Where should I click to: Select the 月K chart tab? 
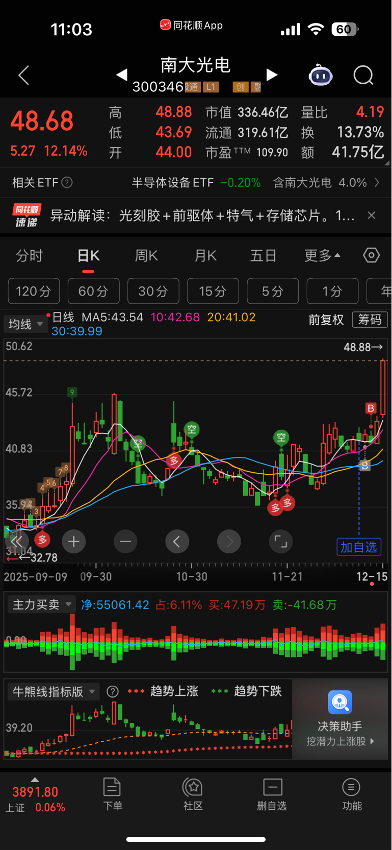[205, 255]
